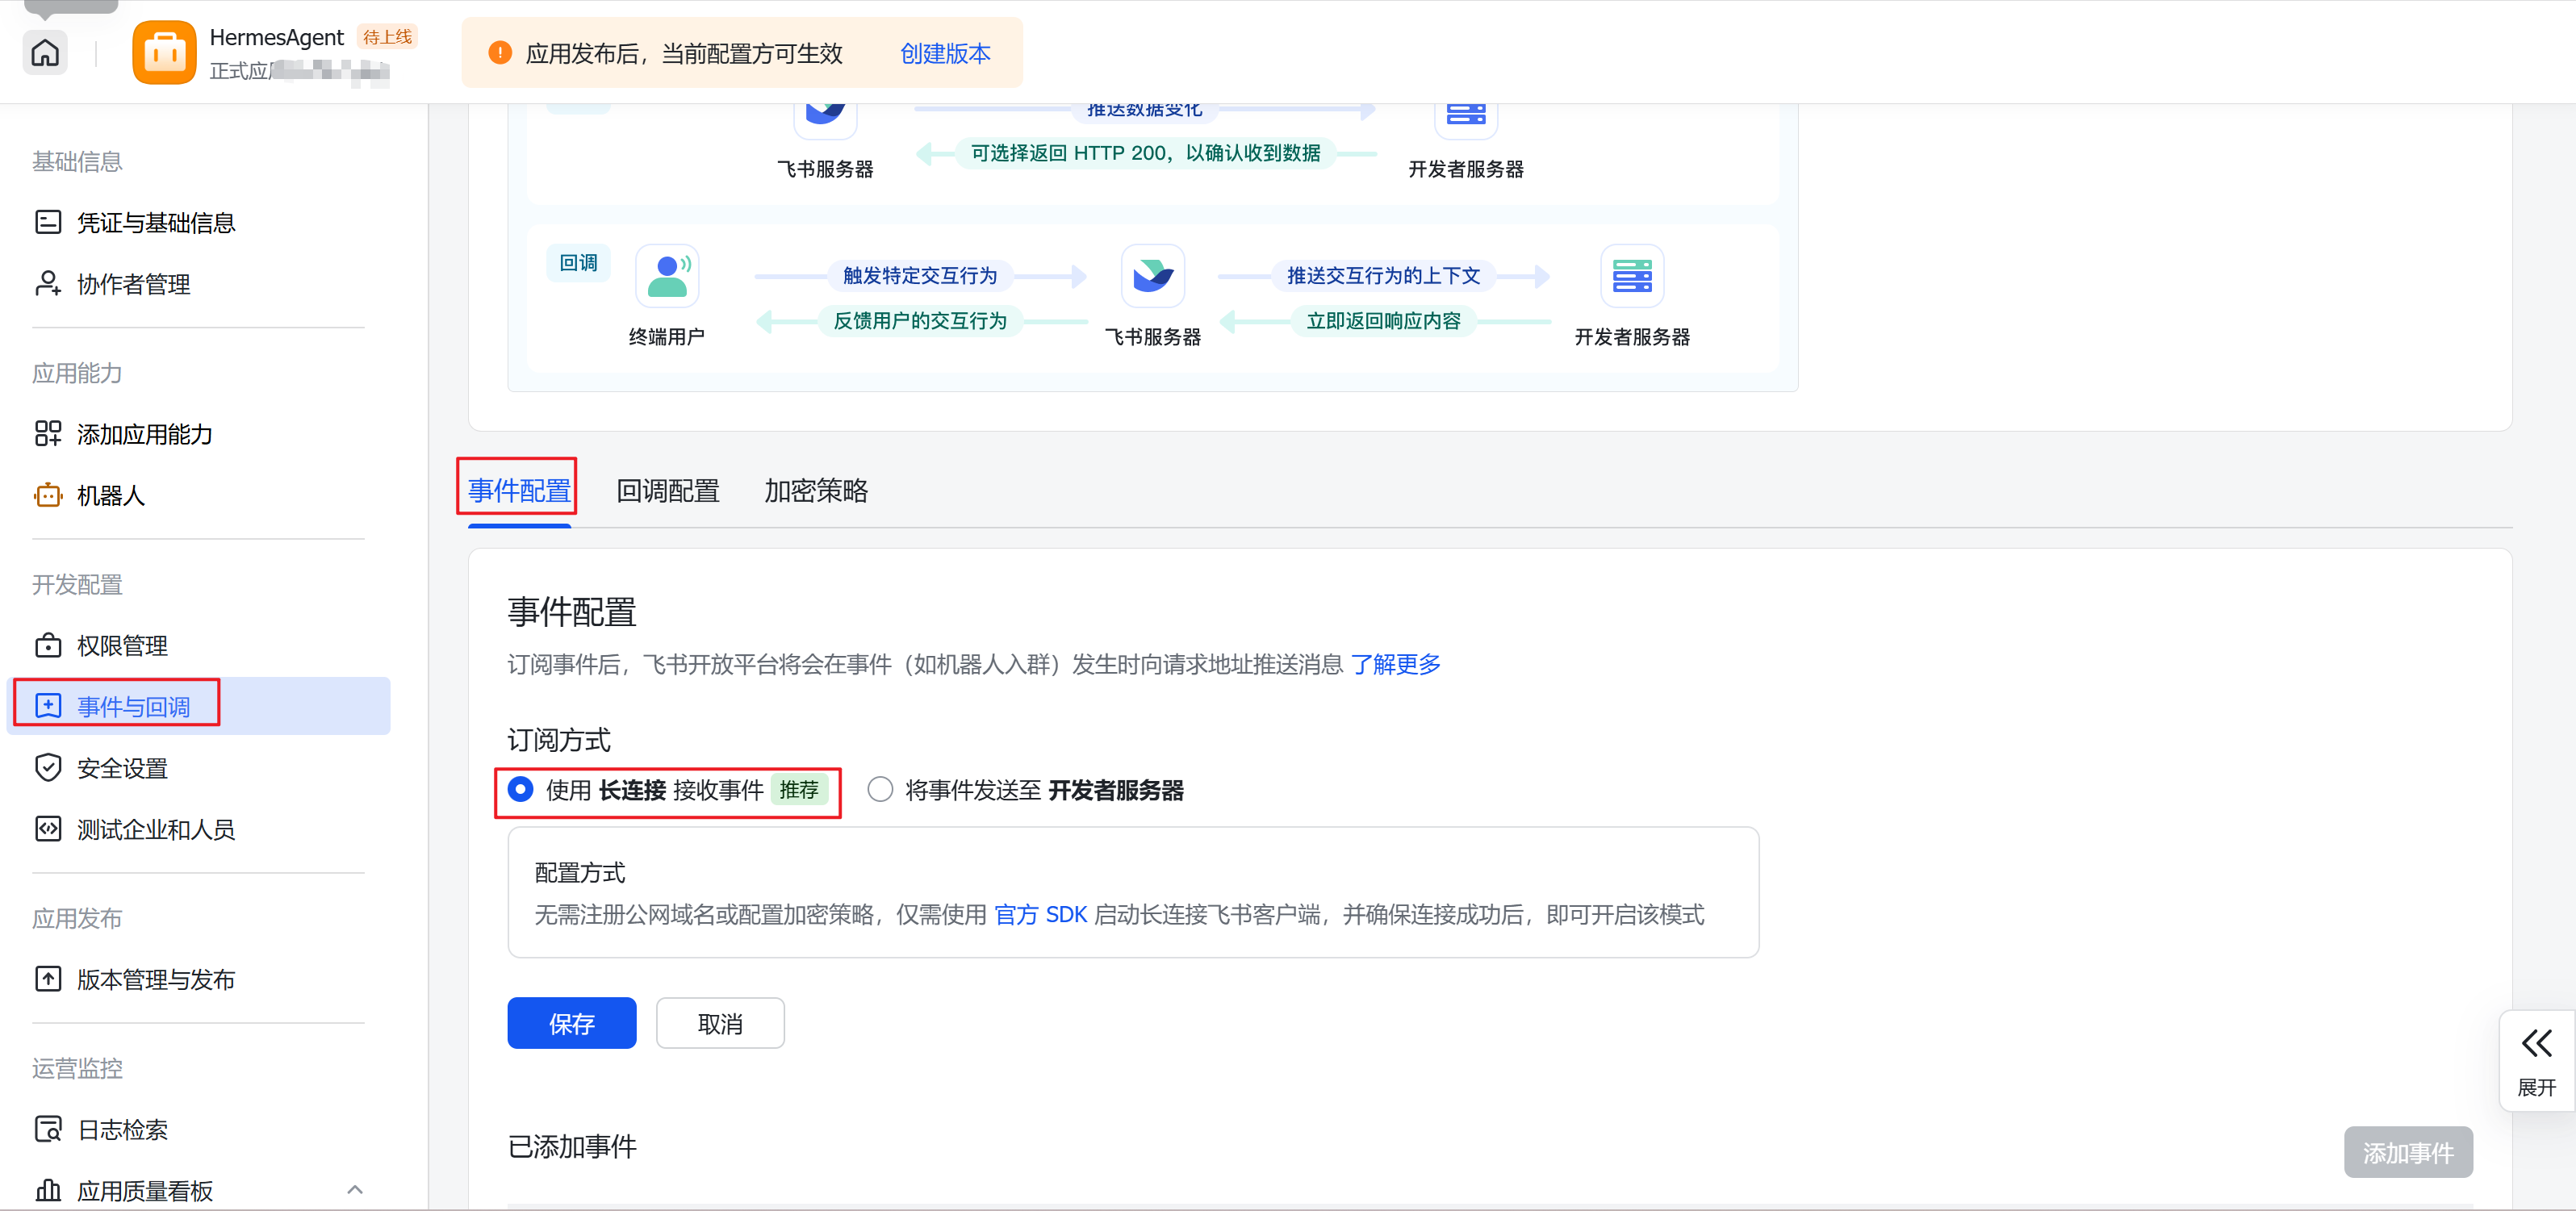Click the 应用质量看板 chart icon
The width and height of the screenshot is (2576, 1211).
click(x=48, y=1190)
